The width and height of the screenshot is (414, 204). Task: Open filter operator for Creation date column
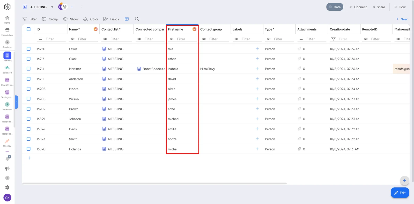(334, 39)
